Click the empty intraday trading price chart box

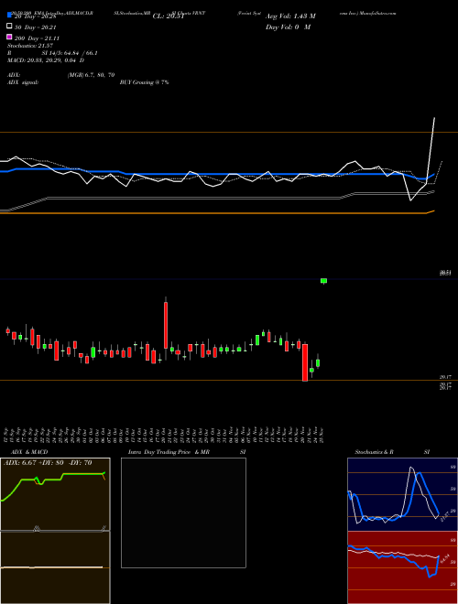[183, 512]
